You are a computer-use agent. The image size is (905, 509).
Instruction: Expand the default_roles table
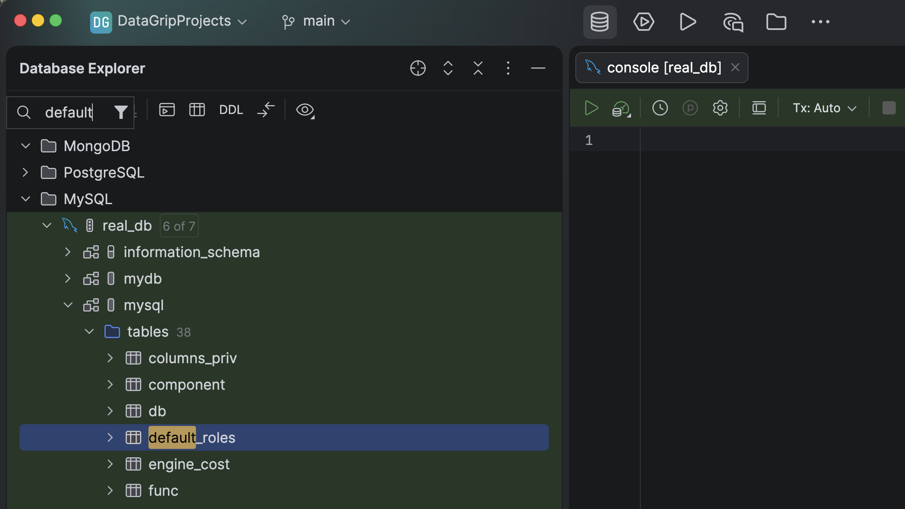click(x=110, y=437)
